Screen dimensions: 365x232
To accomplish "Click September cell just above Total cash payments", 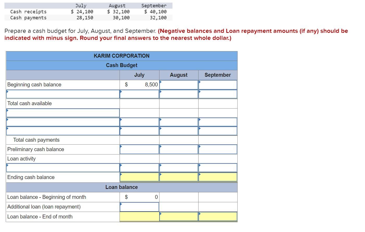I will point(218,131).
